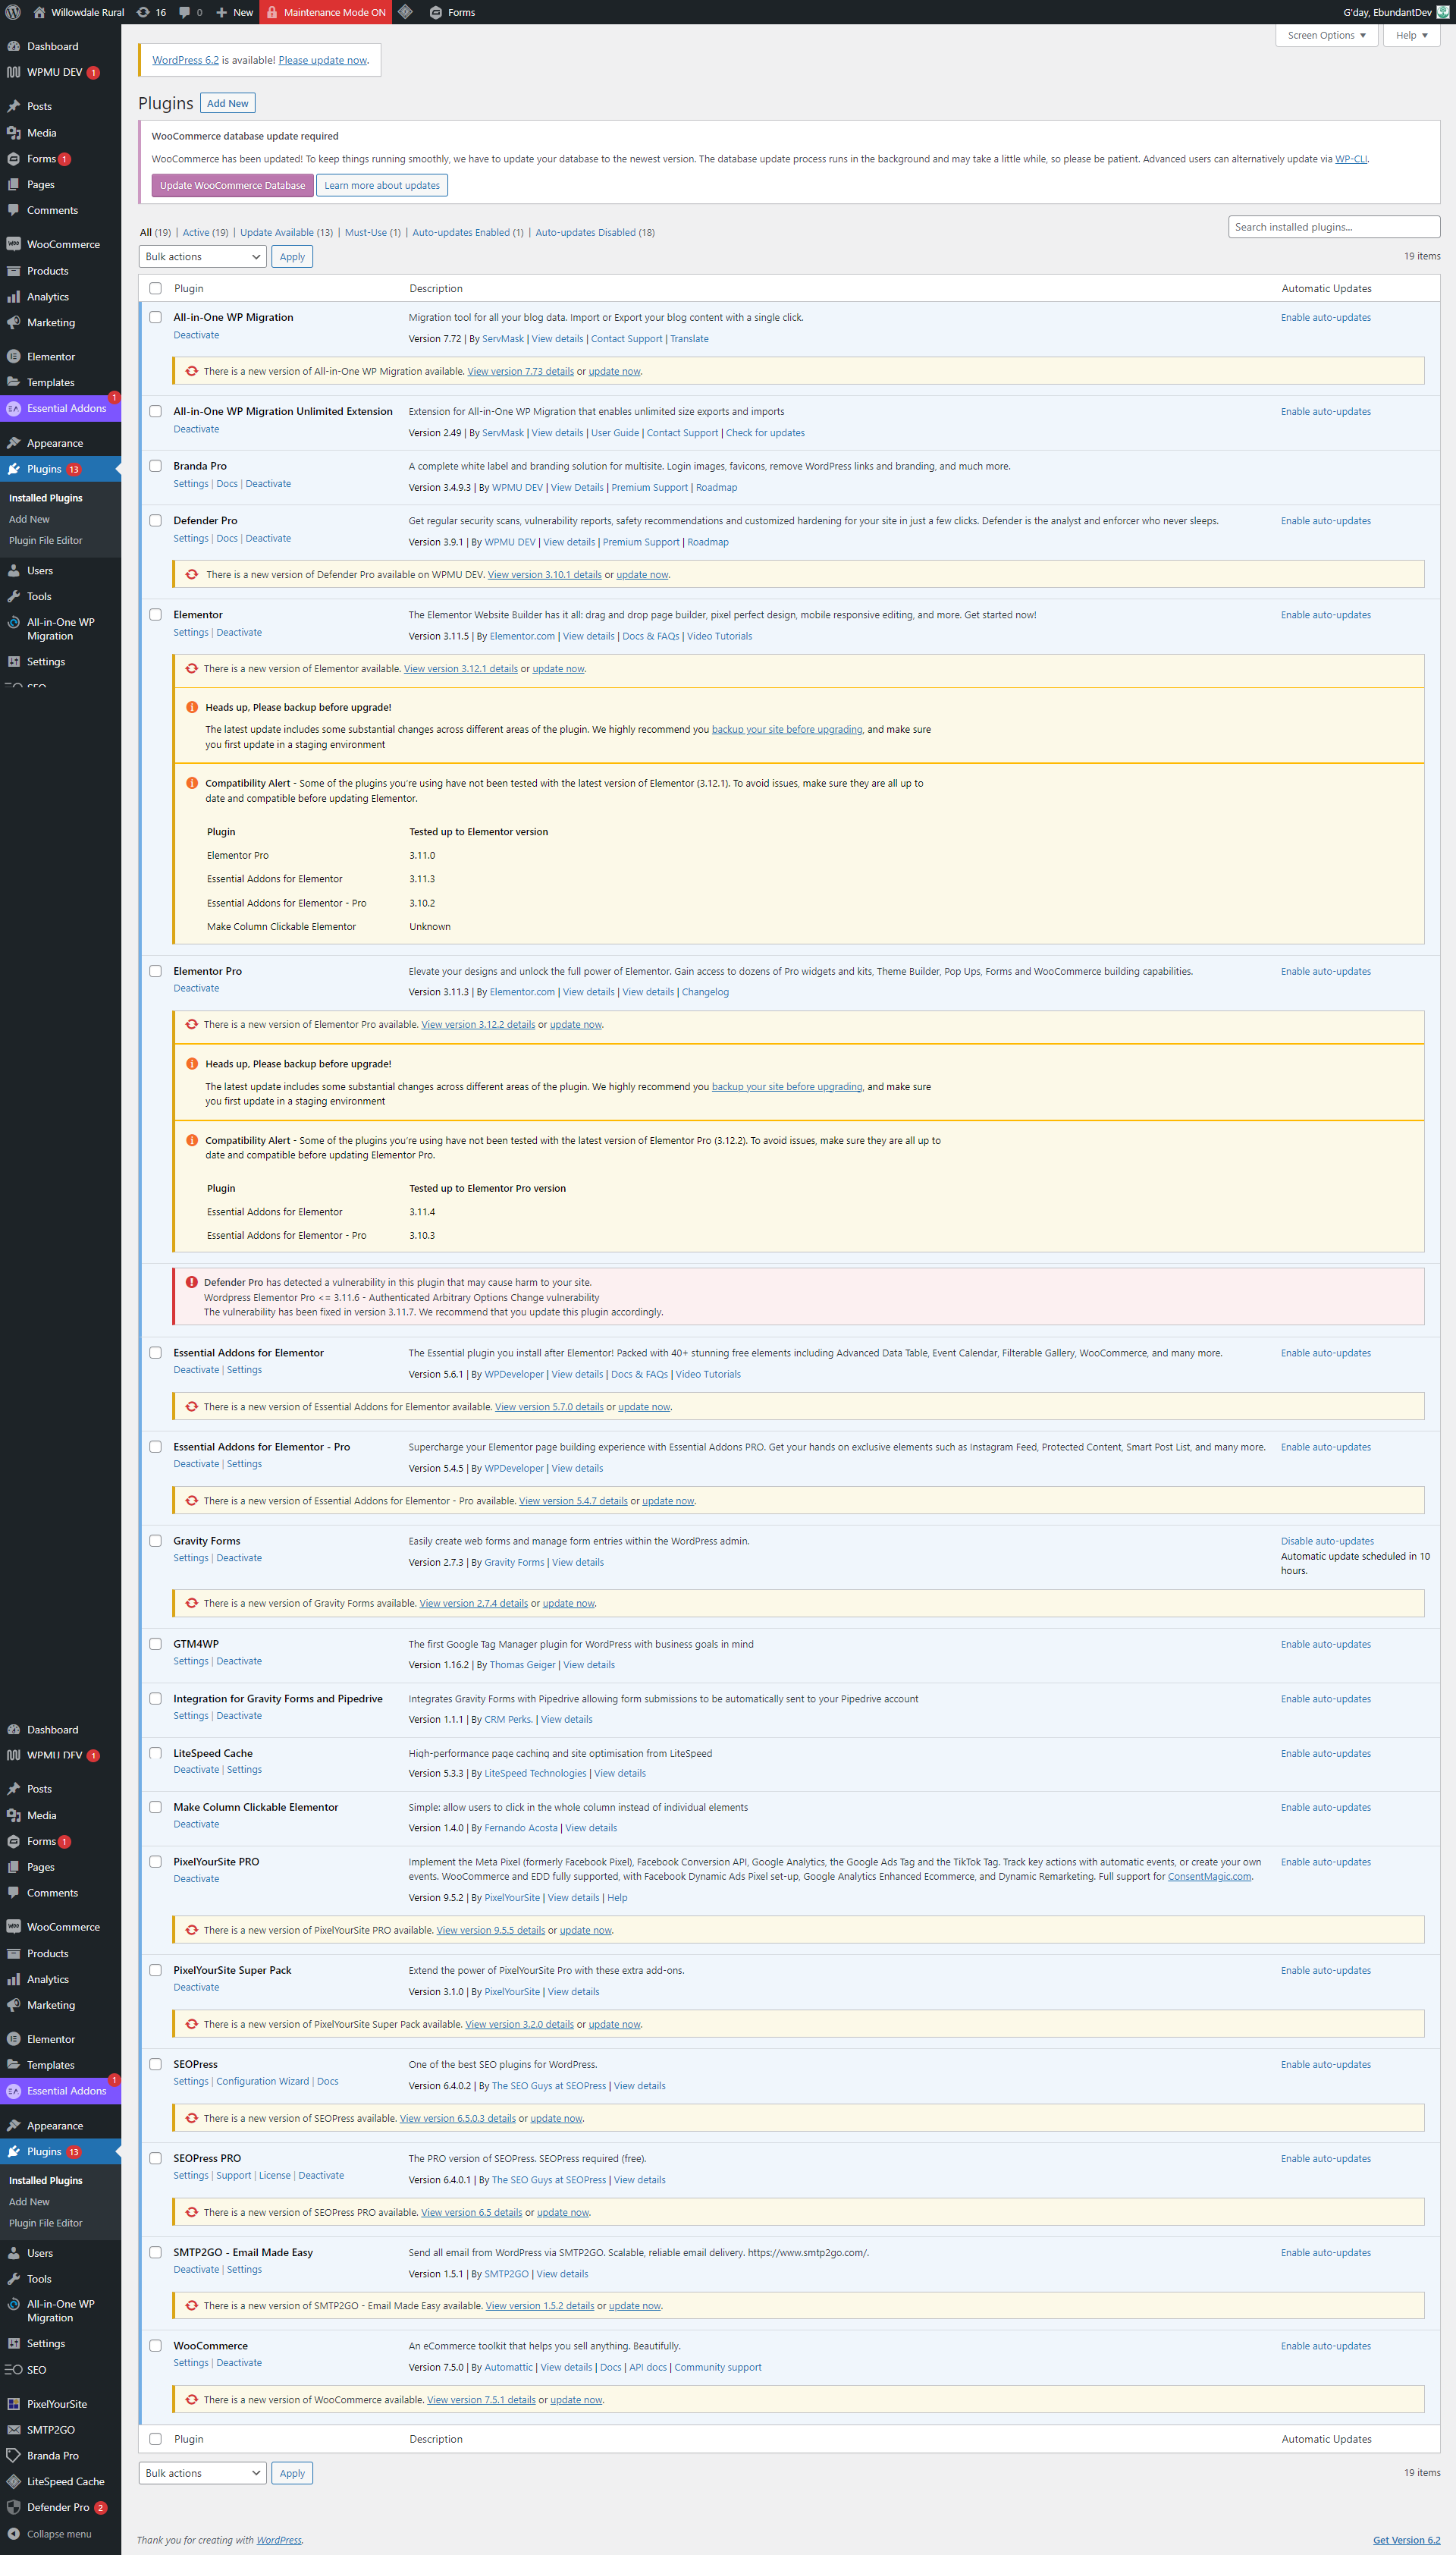The image size is (1456, 2558).
Task: Click the comments bubble icon in admin bar
Action: coord(184,12)
